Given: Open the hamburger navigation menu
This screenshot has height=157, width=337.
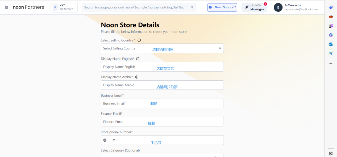Looking at the screenshot, I should 7,7.
